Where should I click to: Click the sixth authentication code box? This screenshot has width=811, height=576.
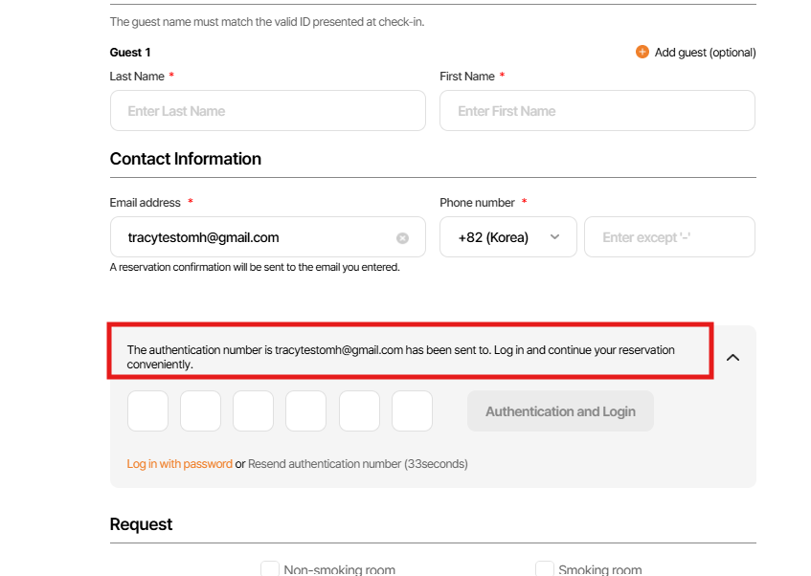point(412,411)
